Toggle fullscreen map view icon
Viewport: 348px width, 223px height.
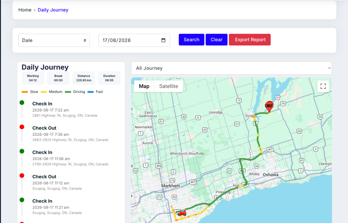[x=323, y=86]
